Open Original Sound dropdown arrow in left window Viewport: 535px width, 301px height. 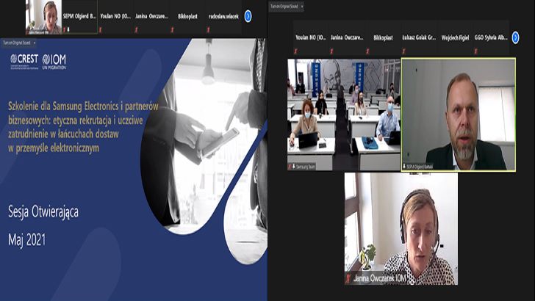click(x=35, y=43)
